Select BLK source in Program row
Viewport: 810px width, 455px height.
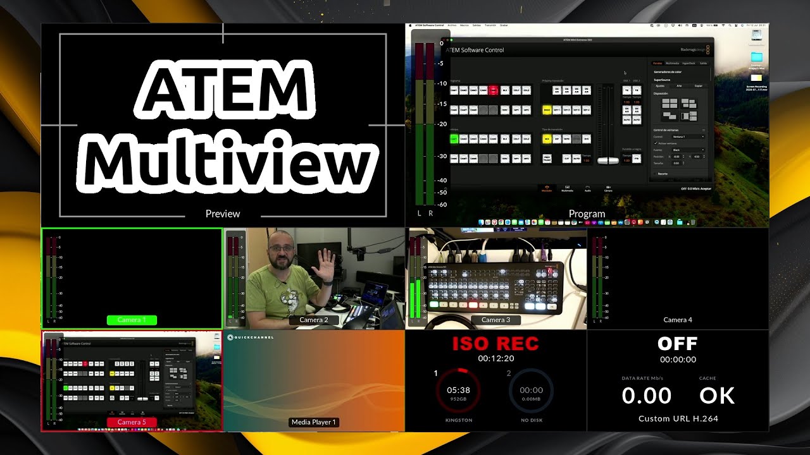click(505, 90)
